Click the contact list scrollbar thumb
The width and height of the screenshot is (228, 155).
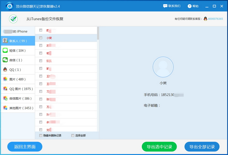[98, 33]
